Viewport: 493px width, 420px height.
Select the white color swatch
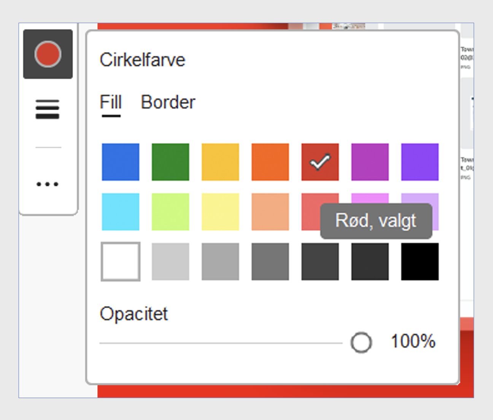tap(121, 262)
